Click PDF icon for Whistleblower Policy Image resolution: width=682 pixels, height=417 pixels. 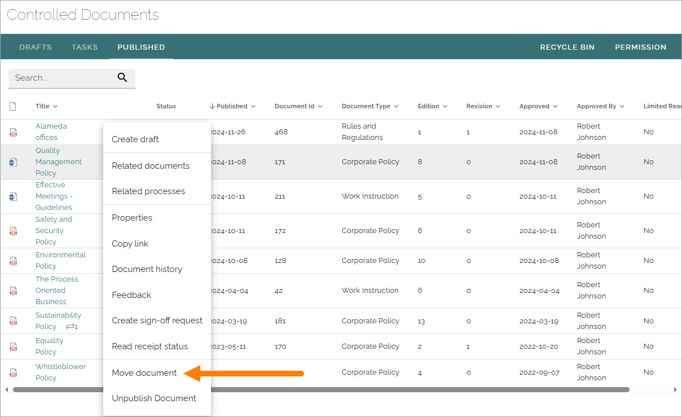pyautogui.click(x=13, y=372)
